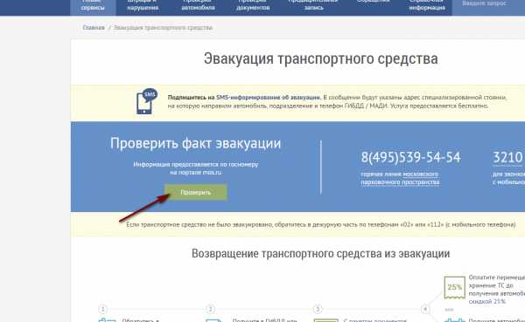Open the Штрафы и нарушения menu
The image size is (525, 322).
click(x=143, y=6)
